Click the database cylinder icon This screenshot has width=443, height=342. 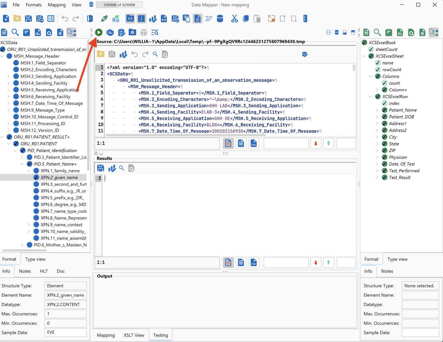click(220, 19)
